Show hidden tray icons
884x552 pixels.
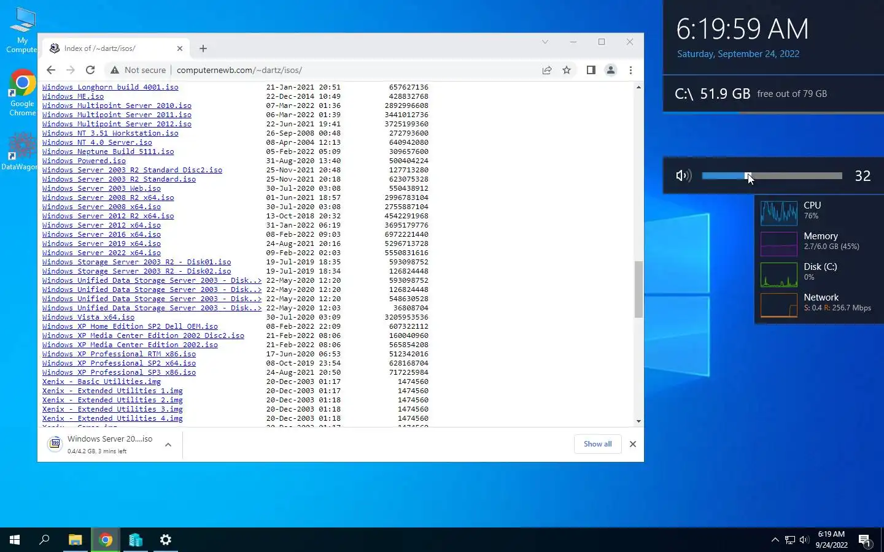point(775,540)
